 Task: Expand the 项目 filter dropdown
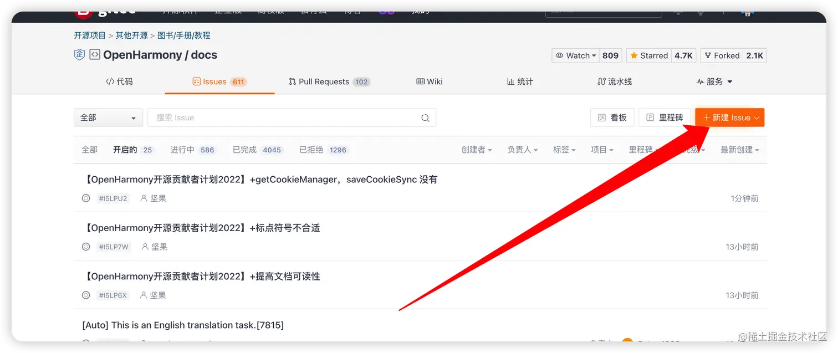tap(602, 150)
